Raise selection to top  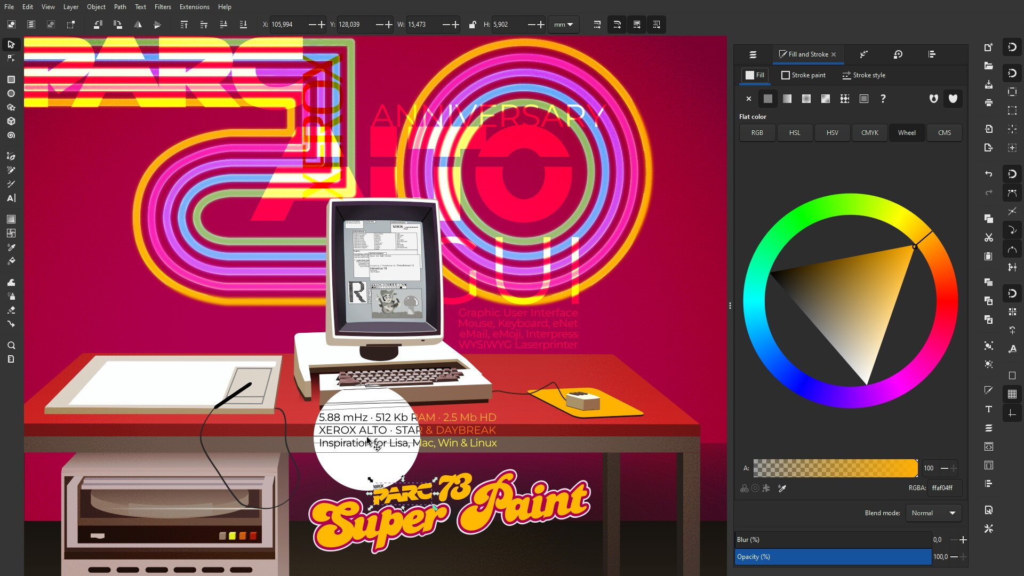coord(184,25)
